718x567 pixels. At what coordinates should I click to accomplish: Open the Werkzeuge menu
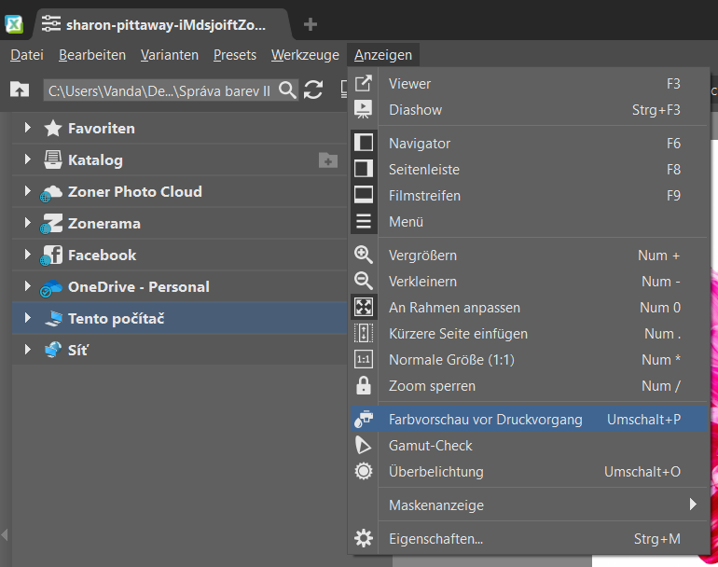pos(305,55)
